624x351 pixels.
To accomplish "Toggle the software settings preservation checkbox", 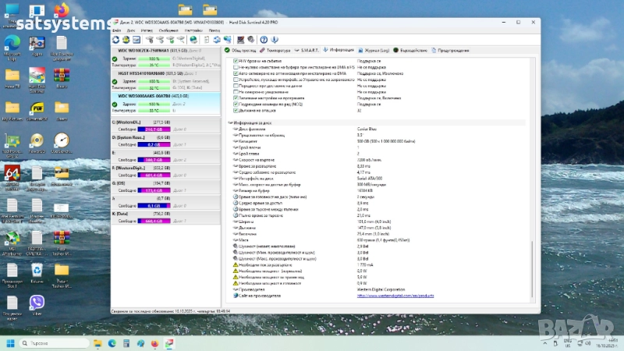I will (x=236, y=97).
